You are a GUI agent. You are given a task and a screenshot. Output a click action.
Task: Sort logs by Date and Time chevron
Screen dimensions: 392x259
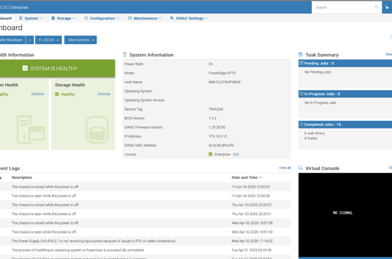tap(260, 177)
